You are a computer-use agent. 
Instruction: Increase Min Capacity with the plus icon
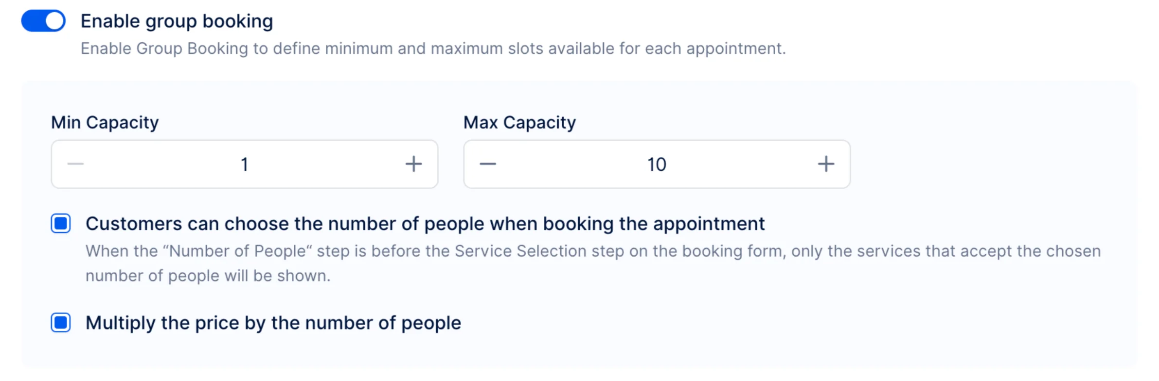[413, 164]
